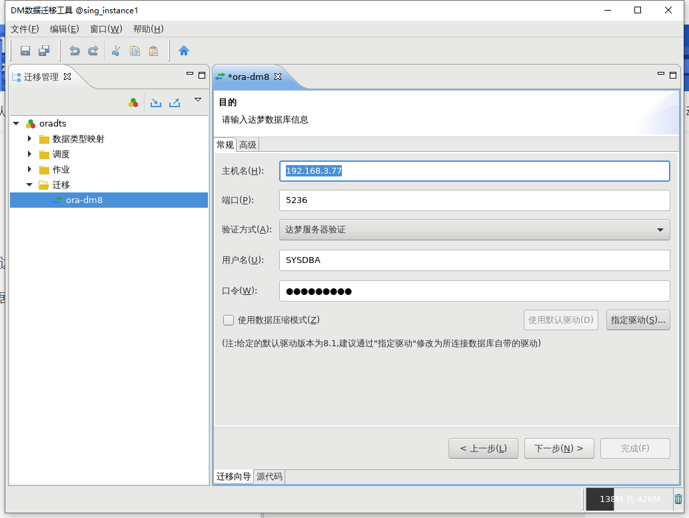Click the Redo toolbar icon

click(93, 51)
